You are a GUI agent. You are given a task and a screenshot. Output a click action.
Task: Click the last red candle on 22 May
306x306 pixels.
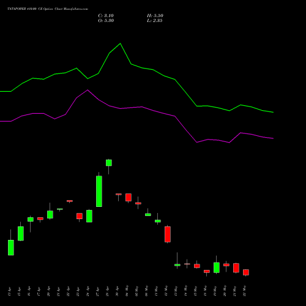(x=246, y=272)
